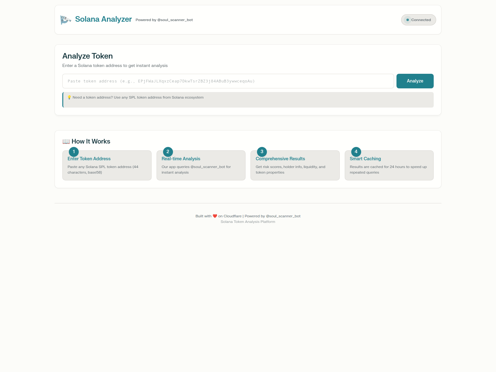
Task: Click the Solana Analyzer logo icon
Action: coord(66,20)
